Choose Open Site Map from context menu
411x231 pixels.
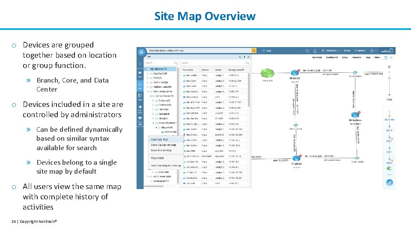166,139
